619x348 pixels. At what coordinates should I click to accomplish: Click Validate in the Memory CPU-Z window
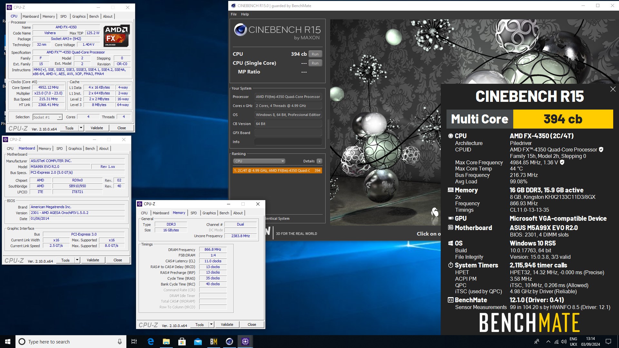(227, 324)
